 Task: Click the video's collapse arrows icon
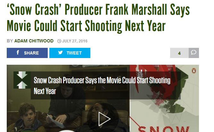click(22, 80)
